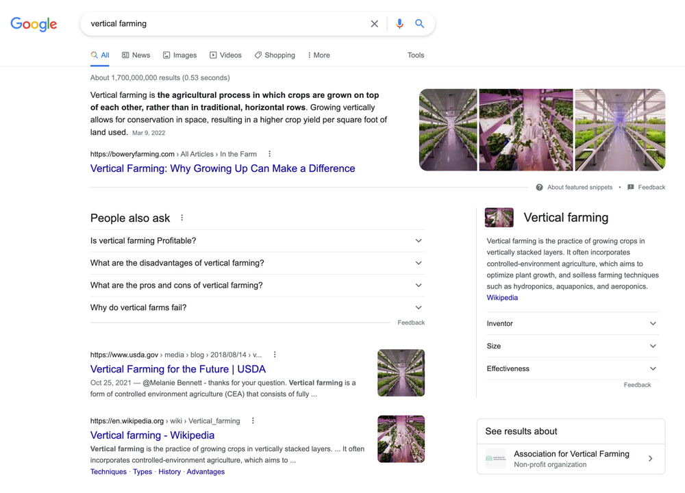Expand the Inventor section in the knowledge panel

pos(652,323)
